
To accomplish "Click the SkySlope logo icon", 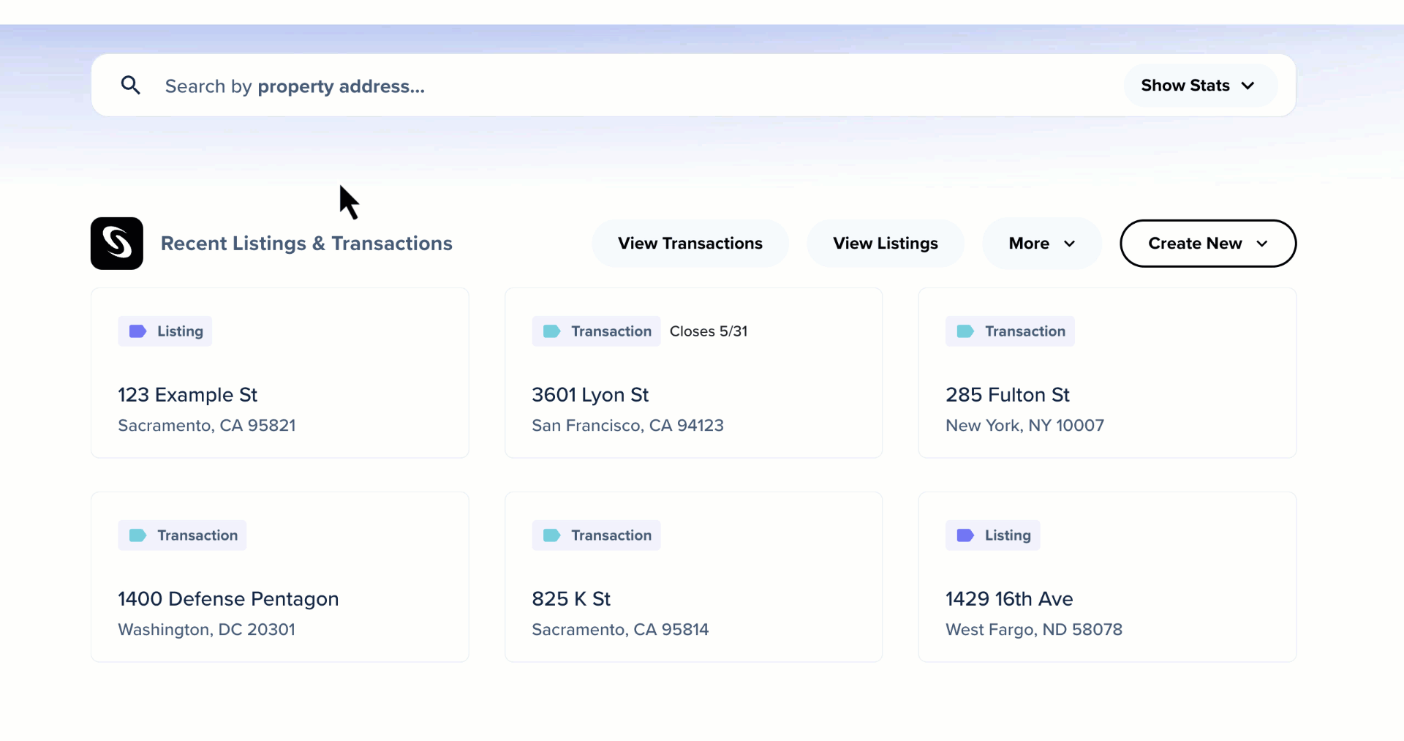I will [117, 244].
